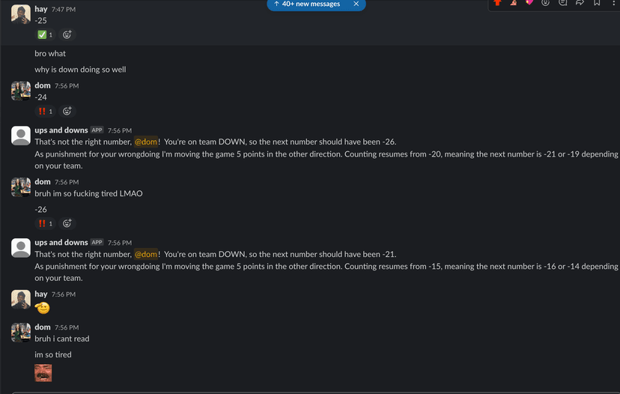Add a reaction to hay's -25 message
This screenshot has width=620, height=394.
click(x=67, y=34)
